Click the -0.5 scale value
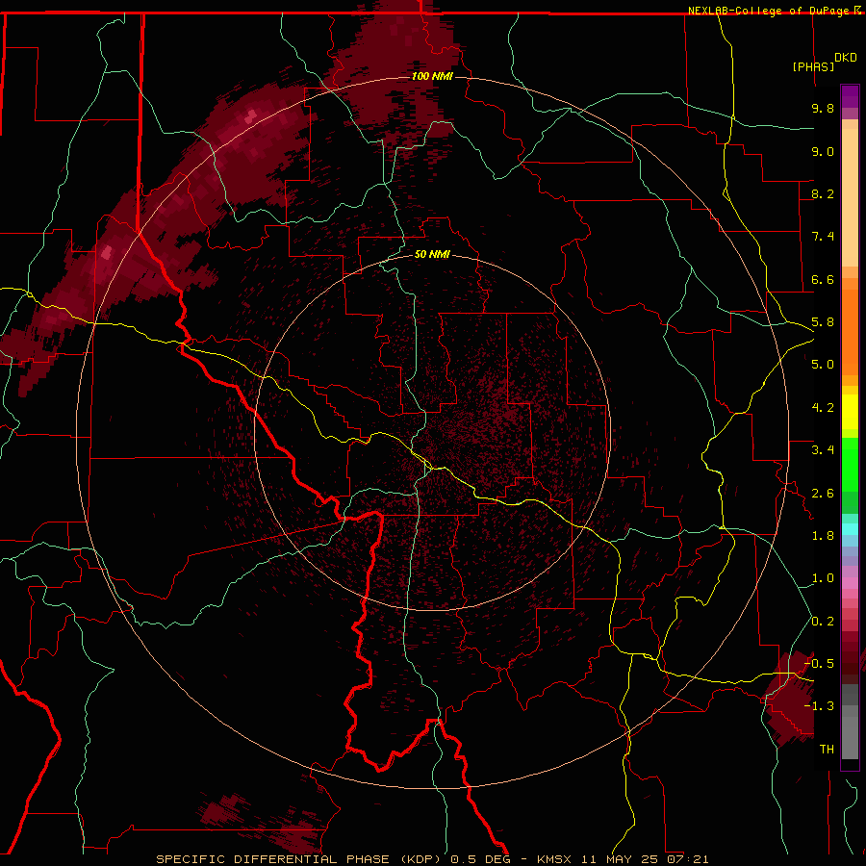Image resolution: width=866 pixels, height=866 pixels. [x=819, y=664]
